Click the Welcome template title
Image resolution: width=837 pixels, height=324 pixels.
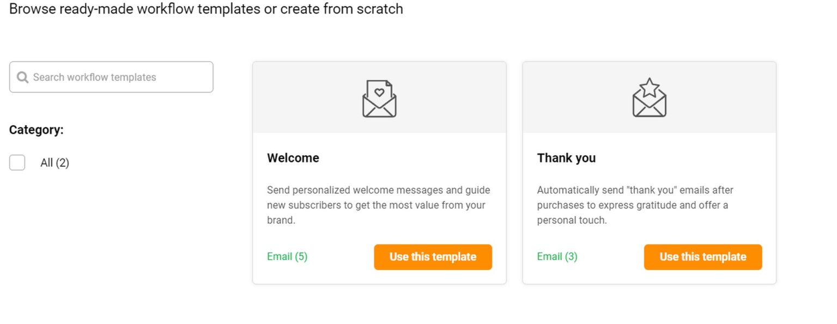click(293, 158)
